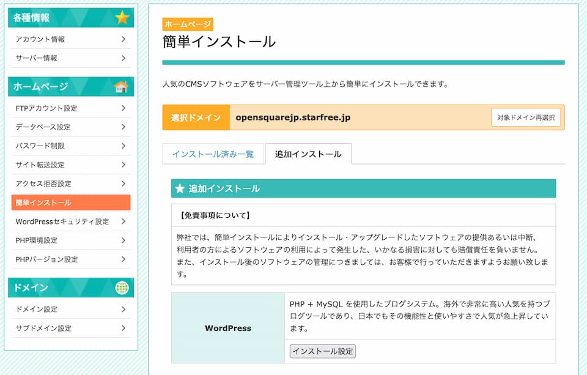Open PHPバージョン設定 in sidebar
The width and height of the screenshot is (587, 375).
tap(70, 259)
